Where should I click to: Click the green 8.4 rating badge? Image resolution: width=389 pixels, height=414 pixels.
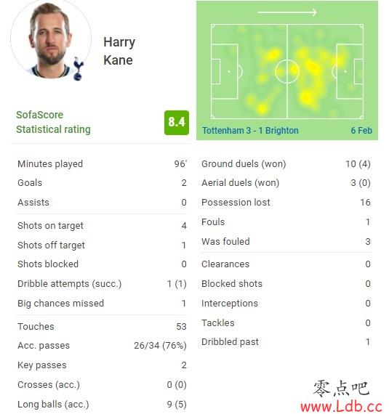pos(177,123)
